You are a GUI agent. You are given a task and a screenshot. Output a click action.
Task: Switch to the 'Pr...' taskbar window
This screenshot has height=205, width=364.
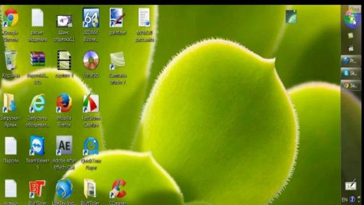click(x=351, y=61)
